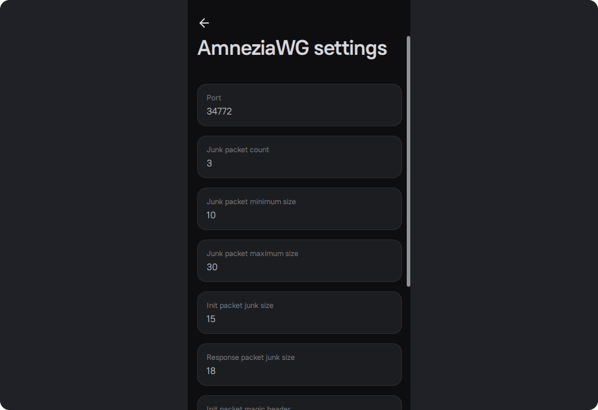
Task: Click the "Port" label text
Action: click(214, 98)
